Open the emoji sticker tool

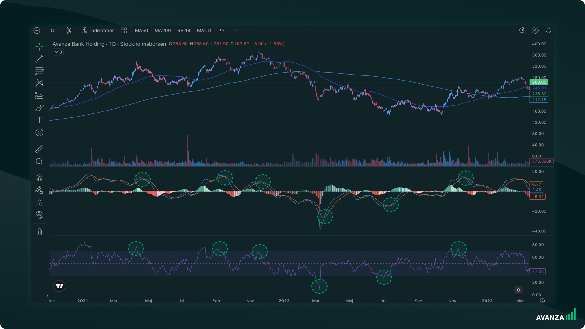pyautogui.click(x=40, y=133)
